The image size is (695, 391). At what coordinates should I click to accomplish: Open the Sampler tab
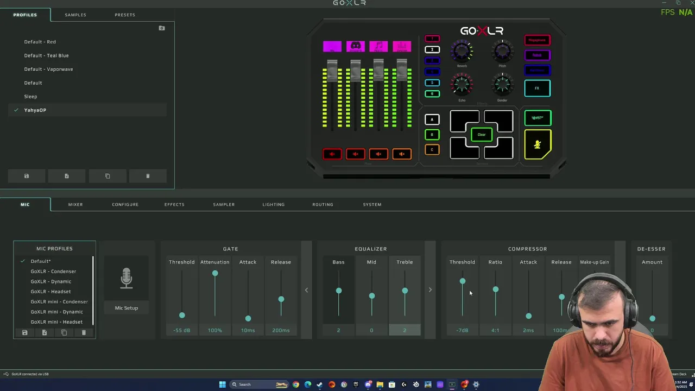(x=224, y=204)
